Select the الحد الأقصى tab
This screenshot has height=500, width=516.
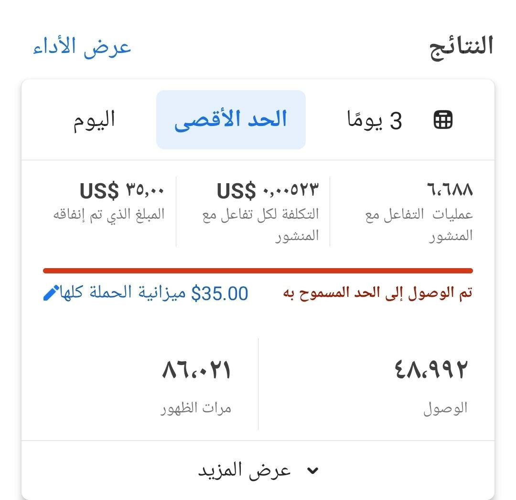pyautogui.click(x=231, y=119)
